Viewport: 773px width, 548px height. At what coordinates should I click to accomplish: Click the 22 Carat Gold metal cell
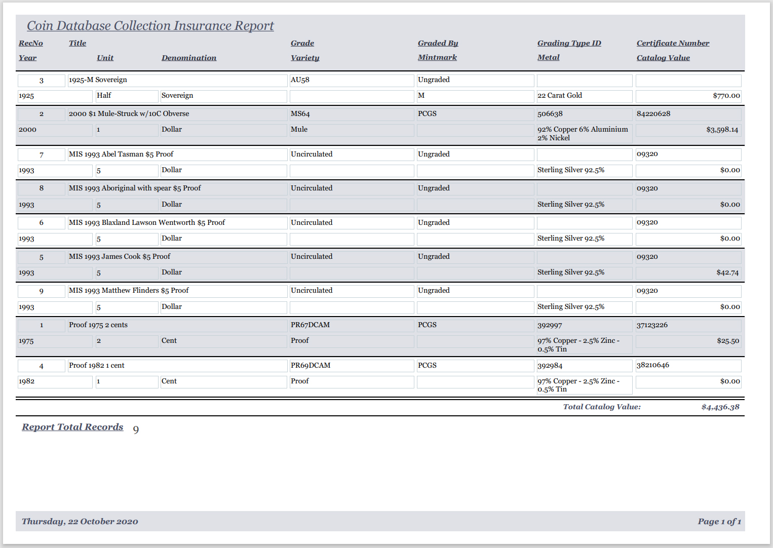click(x=585, y=96)
